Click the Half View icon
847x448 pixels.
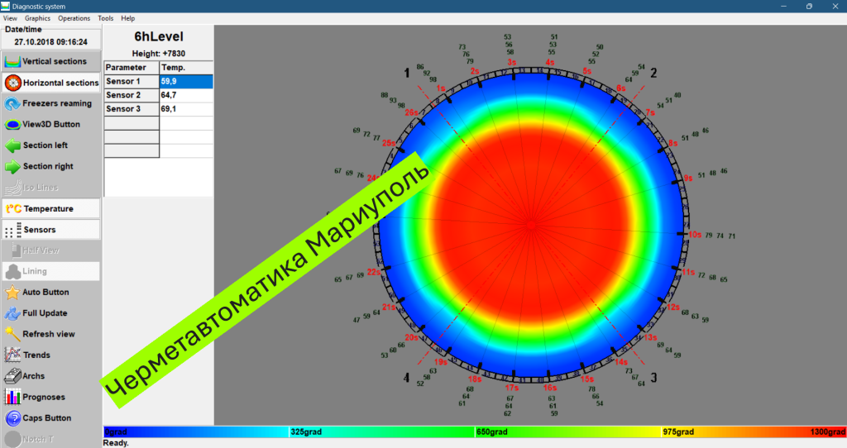[16, 250]
